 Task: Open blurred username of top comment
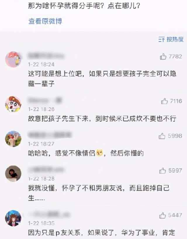click(x=46, y=56)
